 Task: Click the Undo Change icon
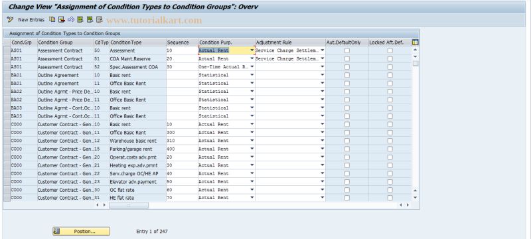pyautogui.click(x=71, y=20)
